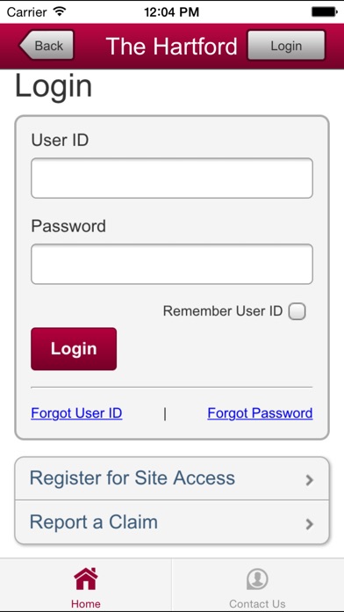Select the Remember User ID label text
The height and width of the screenshot is (612, 344).
(x=222, y=311)
